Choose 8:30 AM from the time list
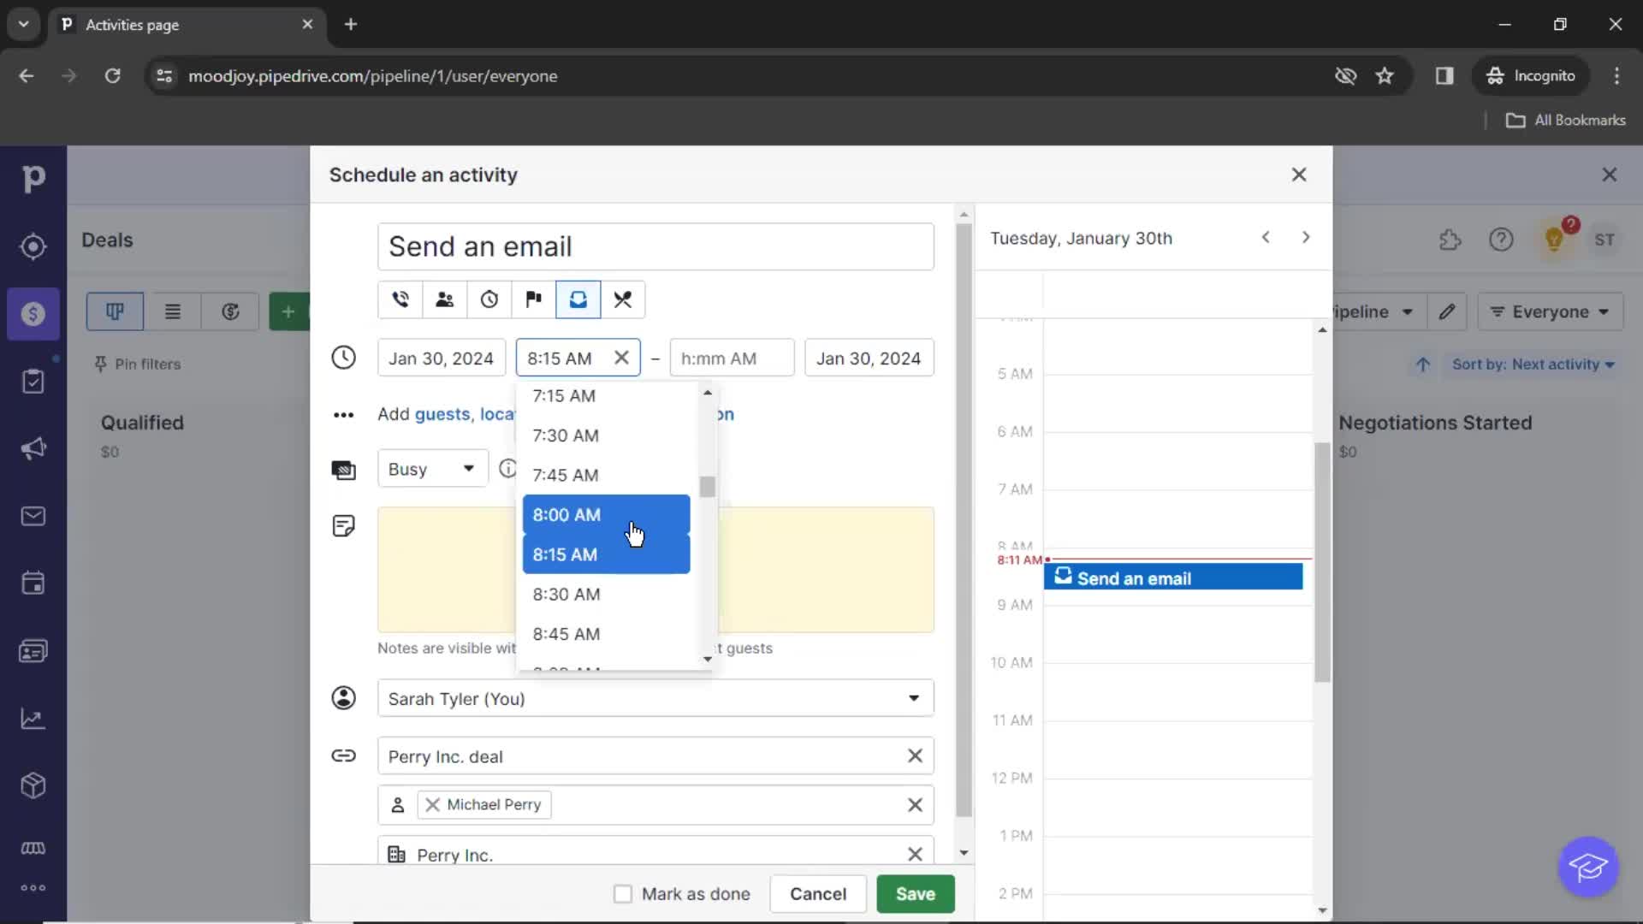Image resolution: width=1643 pixels, height=924 pixels. 607,595
